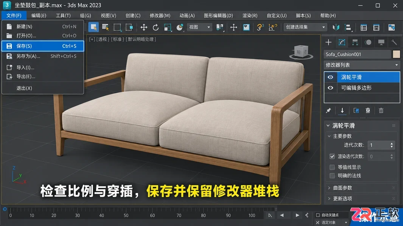Open the 视图 coordinate system dropdown
Image resolution: width=403 pixels, height=226 pixels.
pyautogui.click(x=200, y=27)
